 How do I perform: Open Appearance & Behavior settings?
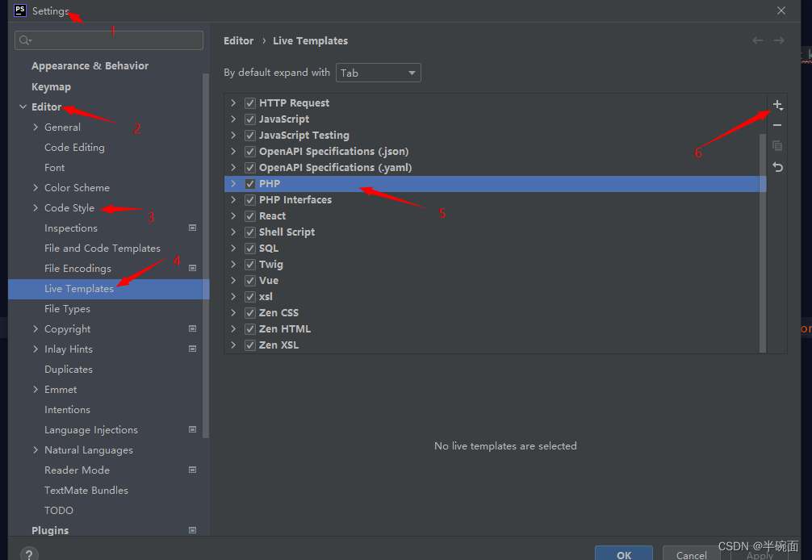[x=90, y=65]
